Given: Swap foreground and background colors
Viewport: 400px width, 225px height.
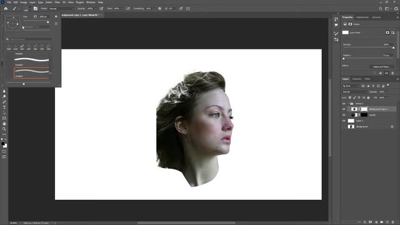Looking at the screenshot, I should click(x=6, y=139).
